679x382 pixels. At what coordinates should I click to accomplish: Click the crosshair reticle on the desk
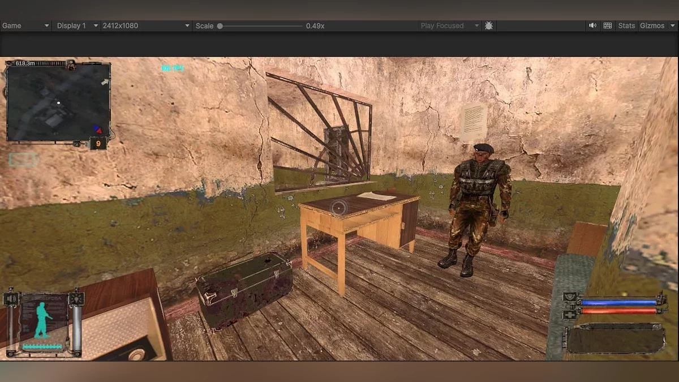[338, 208]
